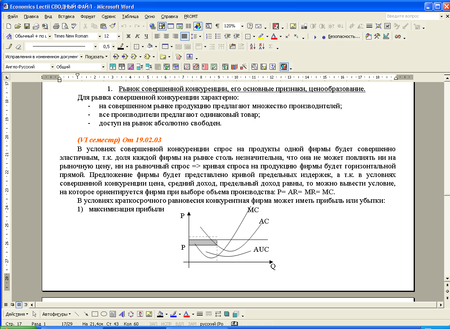Open Автофигуры menu

pyautogui.click(x=57, y=315)
